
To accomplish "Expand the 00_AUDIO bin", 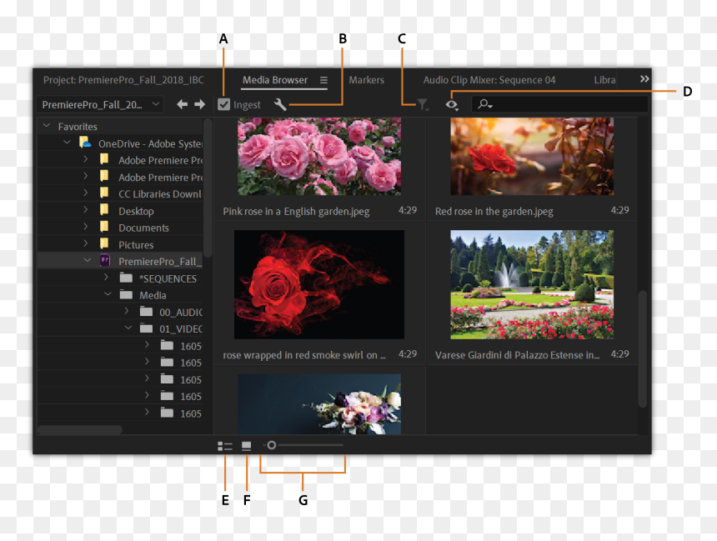I will pos(127,311).
